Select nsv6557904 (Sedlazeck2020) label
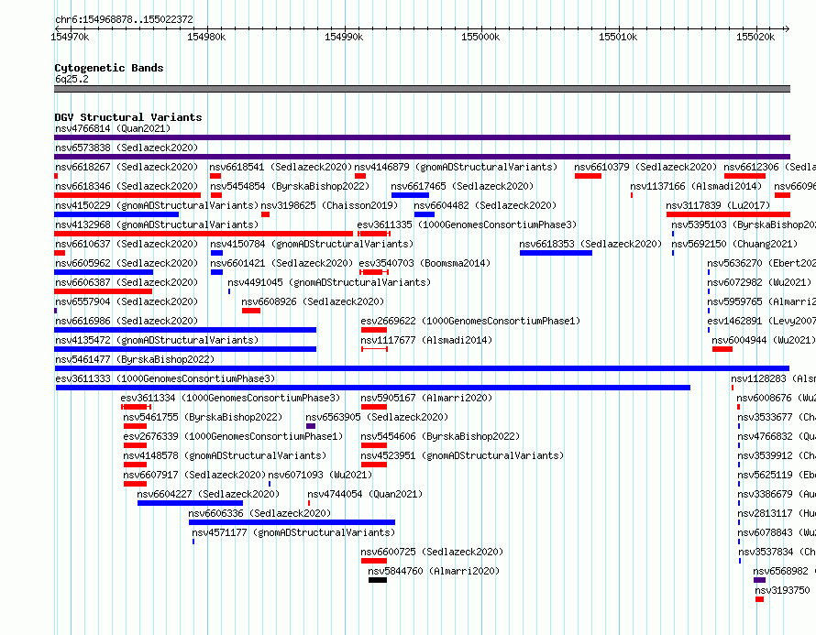Screen dimensions: 816x635 (127, 301)
